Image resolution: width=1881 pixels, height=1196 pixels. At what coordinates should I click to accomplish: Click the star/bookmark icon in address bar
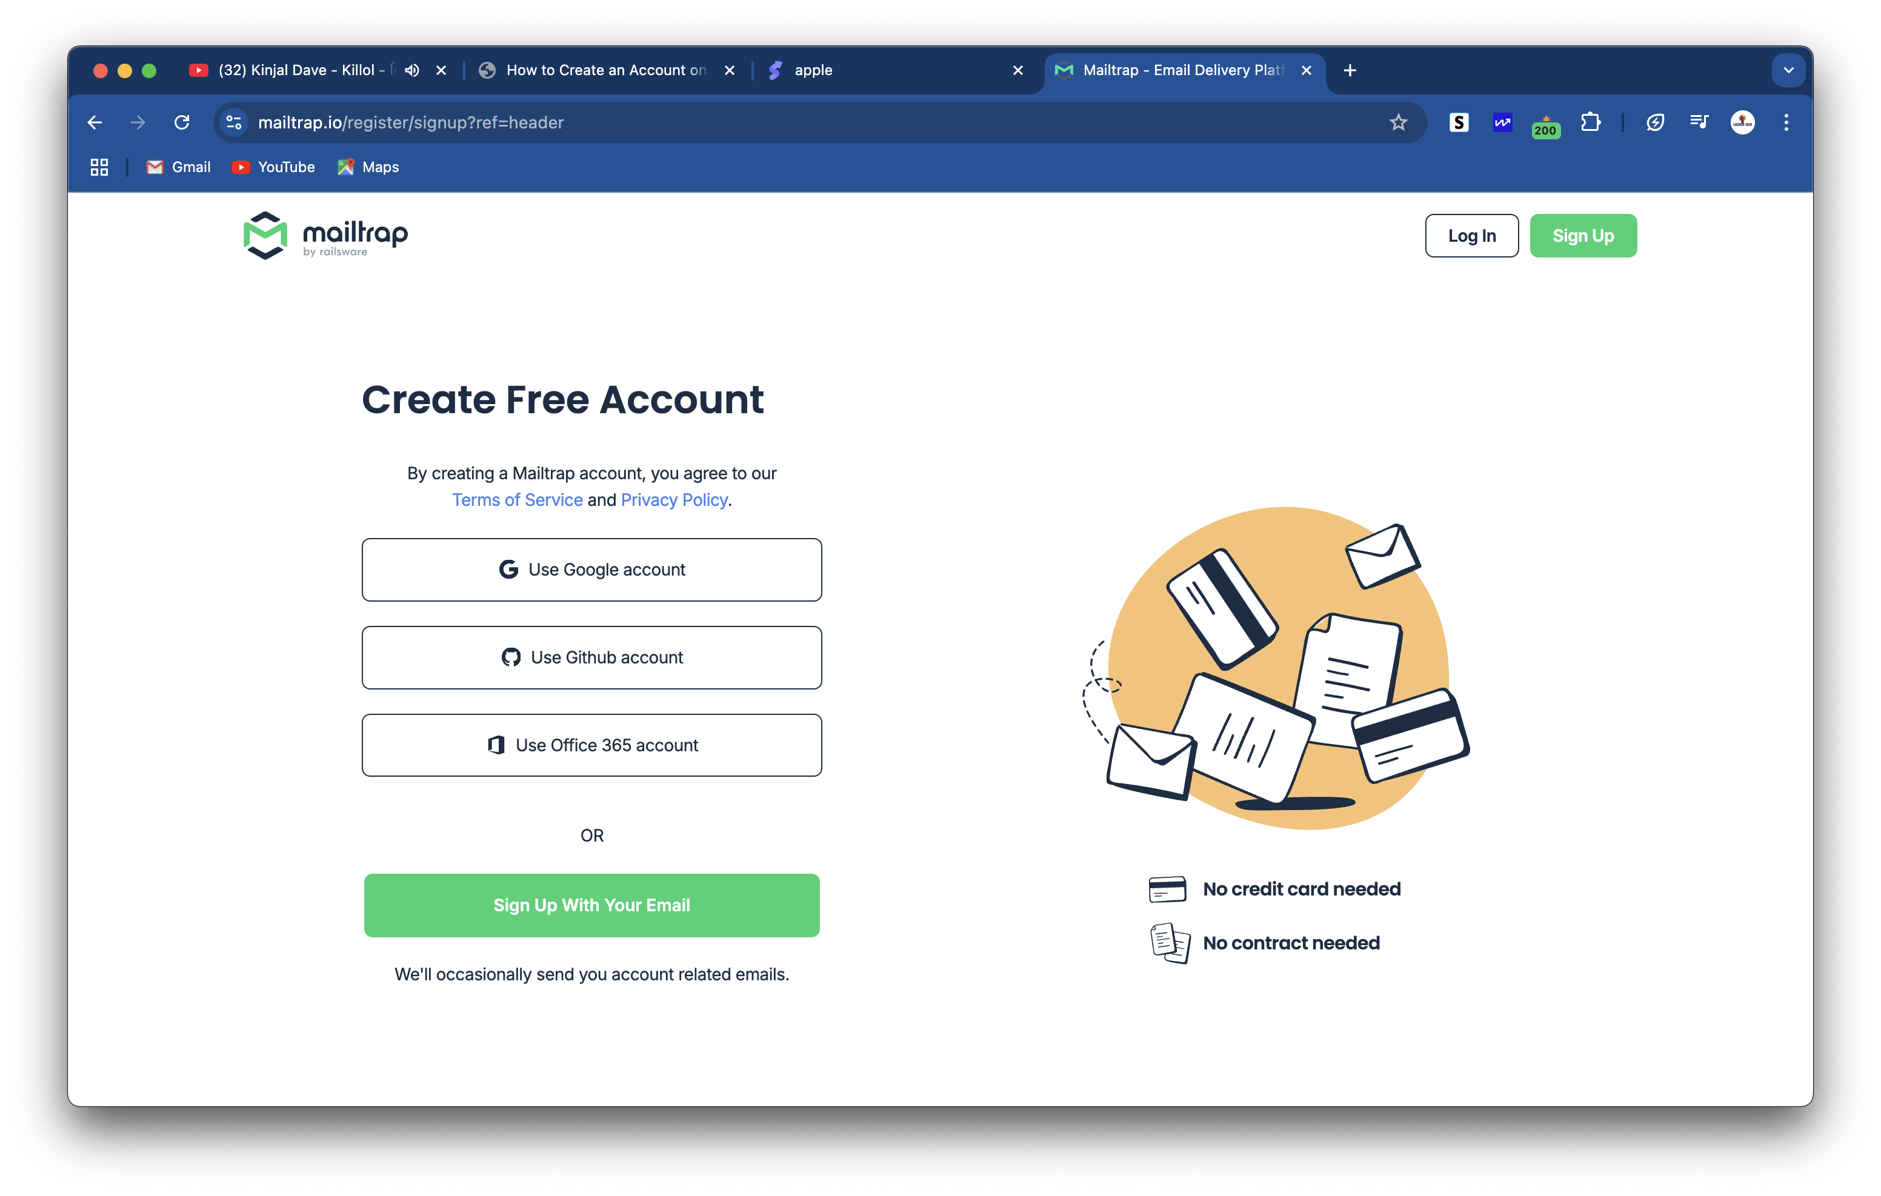pyautogui.click(x=1396, y=122)
